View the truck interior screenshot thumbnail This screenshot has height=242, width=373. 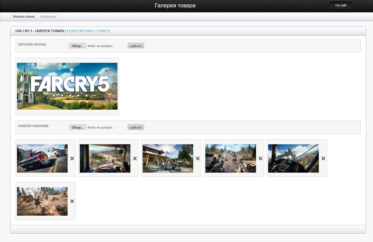pos(105,158)
